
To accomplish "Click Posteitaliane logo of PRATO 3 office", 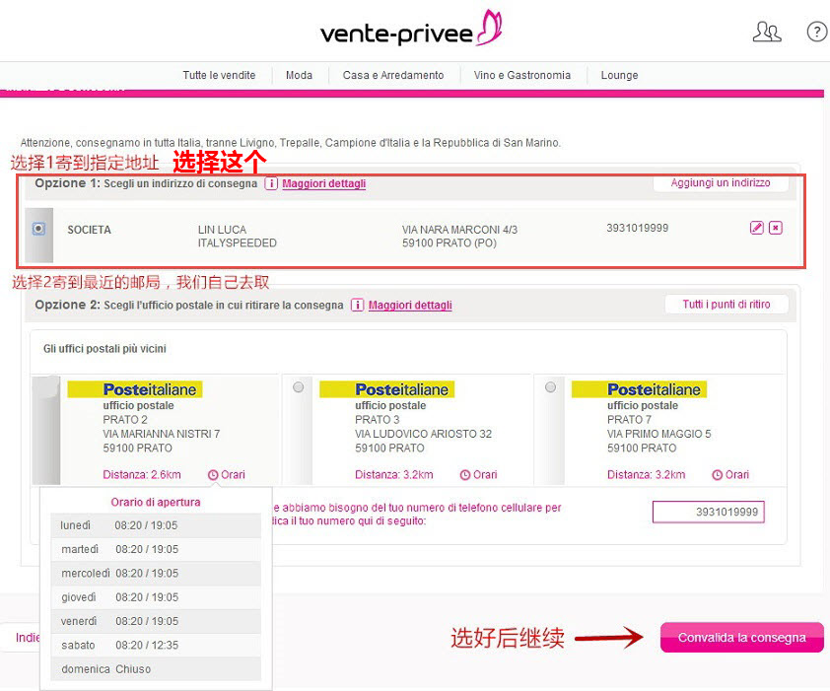I will click(x=387, y=389).
